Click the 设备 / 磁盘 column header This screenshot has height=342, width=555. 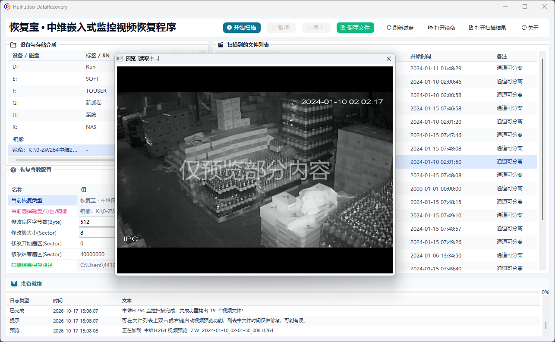[26, 56]
